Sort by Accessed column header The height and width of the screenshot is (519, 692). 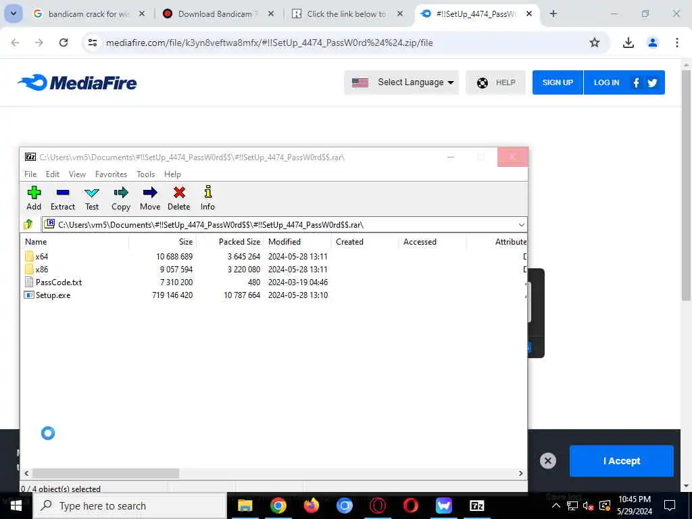[x=432, y=242]
